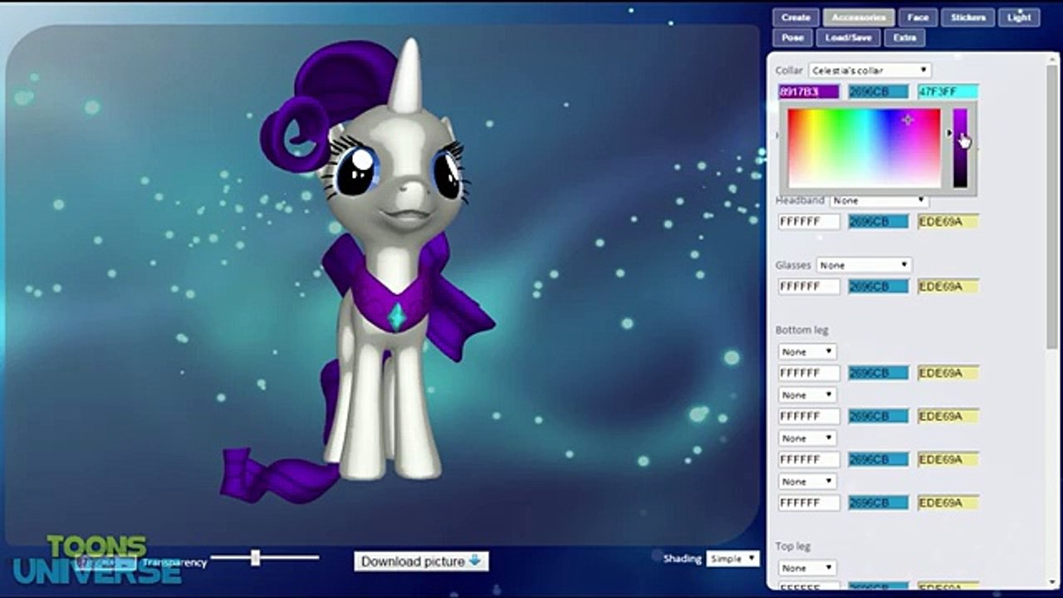Viewport: 1063px width, 598px height.
Task: Click the arrow marker beside the brightness bar
Action: [x=949, y=132]
